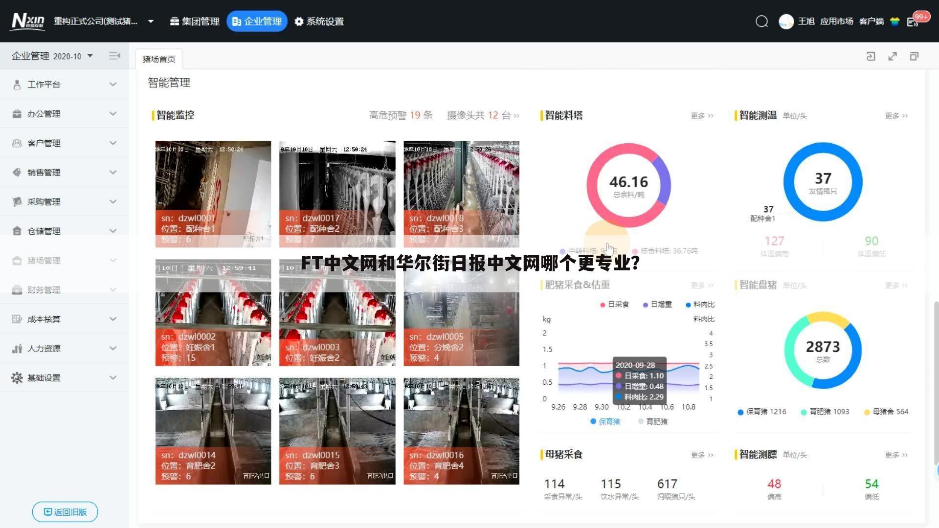Toggle 日增重 legend in chart
Viewport: 939px width, 528px height.
point(657,305)
